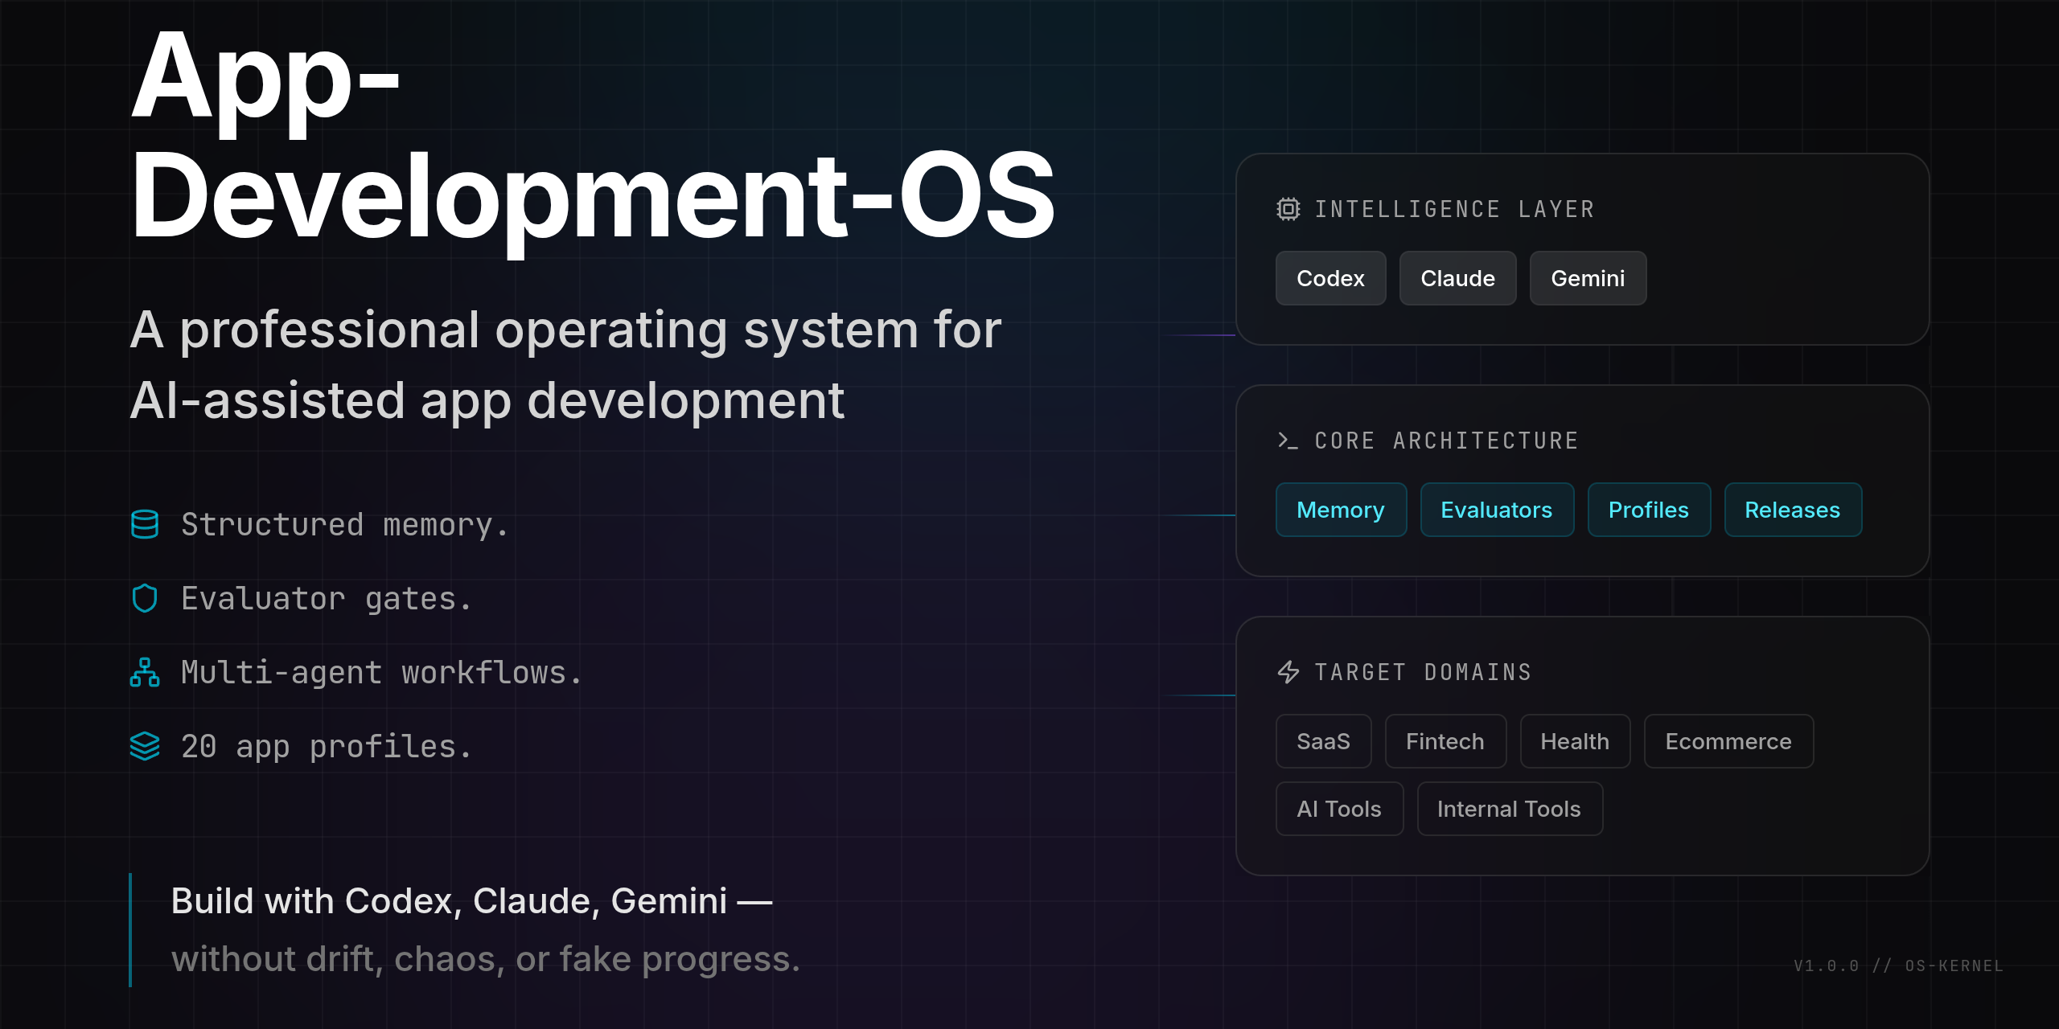Select the Releases chip

(1793, 509)
